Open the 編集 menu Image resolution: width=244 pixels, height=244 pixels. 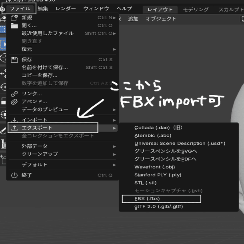tap(43, 8)
